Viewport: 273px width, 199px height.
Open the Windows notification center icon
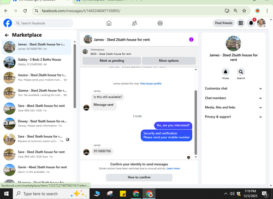tap(264, 194)
